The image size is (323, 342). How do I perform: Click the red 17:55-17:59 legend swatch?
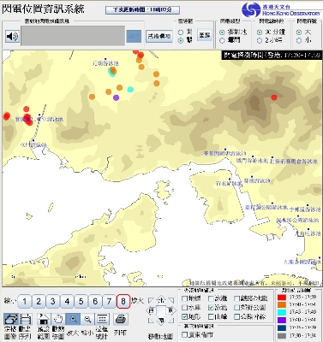click(x=282, y=297)
